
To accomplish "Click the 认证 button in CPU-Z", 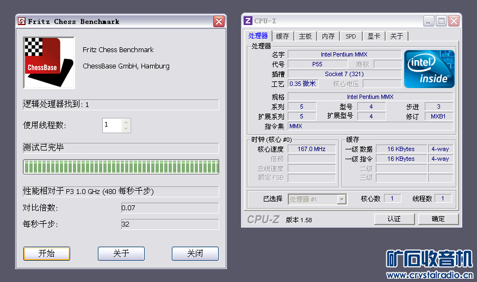I will click(x=394, y=219).
